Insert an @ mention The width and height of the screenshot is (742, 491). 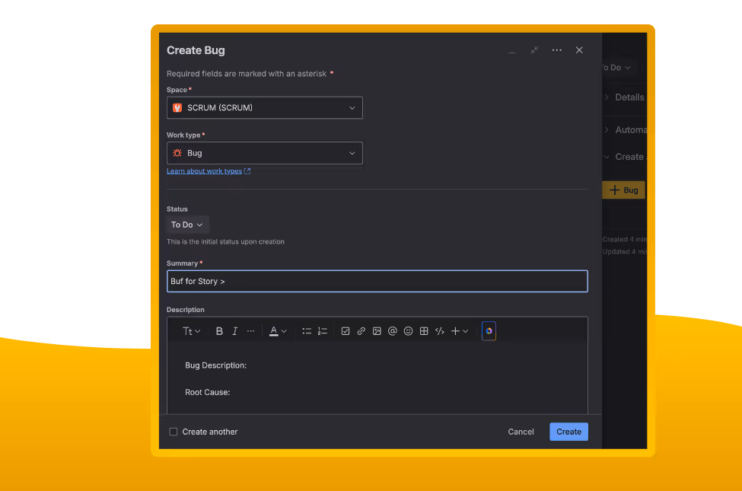(392, 331)
